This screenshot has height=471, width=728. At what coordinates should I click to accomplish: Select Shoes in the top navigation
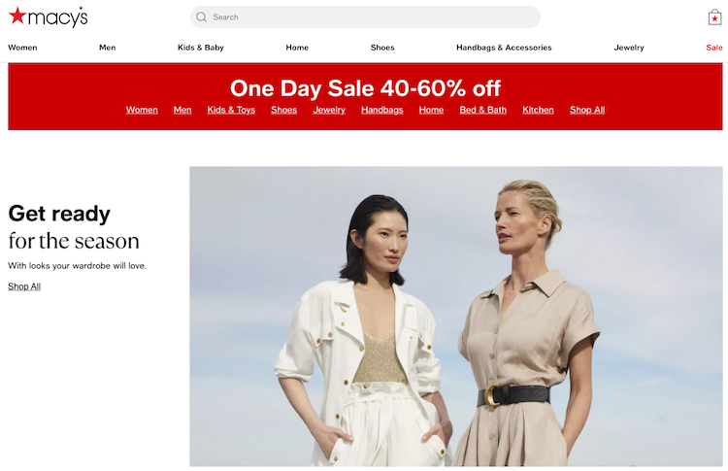point(382,48)
